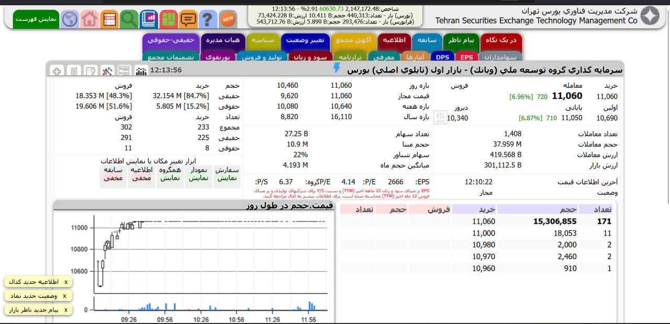Click the list view icon in symbol header
670x324 pixels.
tap(124, 71)
